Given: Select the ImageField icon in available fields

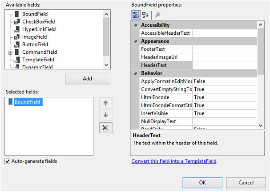Looking at the screenshot, I should click(x=16, y=37).
